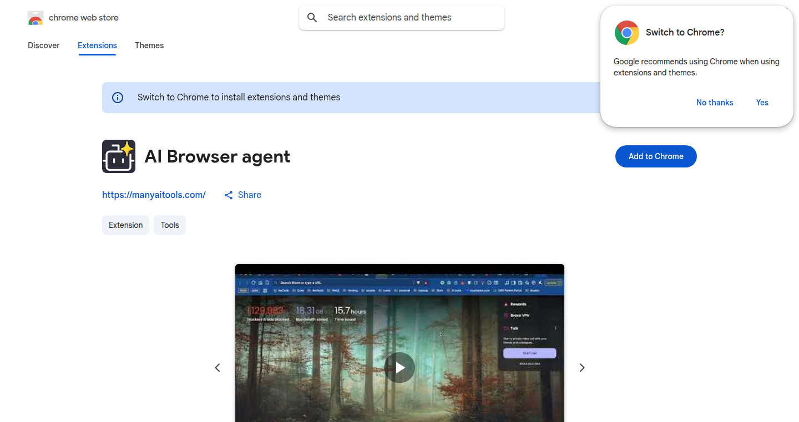Click the AI Browser agent heading
799x422 pixels.
click(218, 156)
